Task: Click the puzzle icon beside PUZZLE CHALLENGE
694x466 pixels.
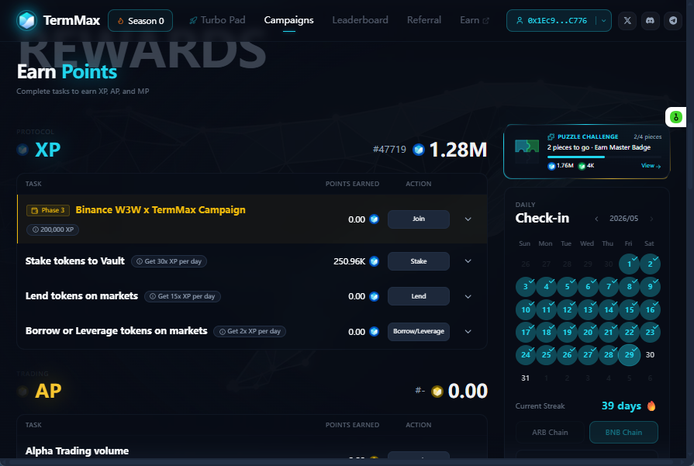Action: (x=551, y=136)
